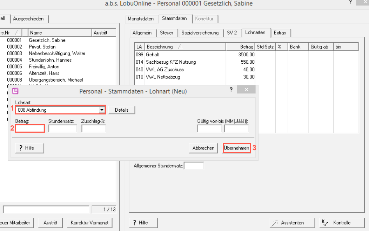Confirm the new Lohnart with Übernehmen
The width and height of the screenshot is (369, 231).
(x=236, y=148)
